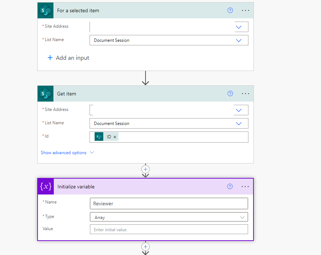Expand List Name dropdown in the trigger
The width and height of the screenshot is (321, 255).
pos(239,40)
